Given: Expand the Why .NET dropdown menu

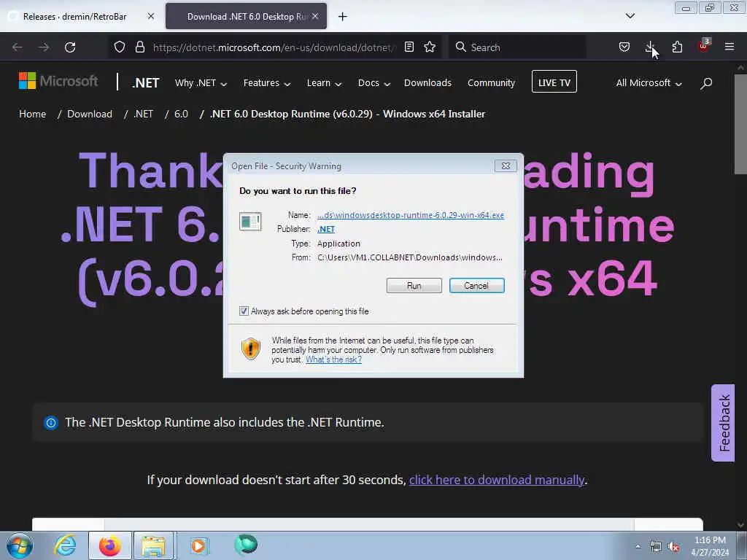Looking at the screenshot, I should coord(201,83).
